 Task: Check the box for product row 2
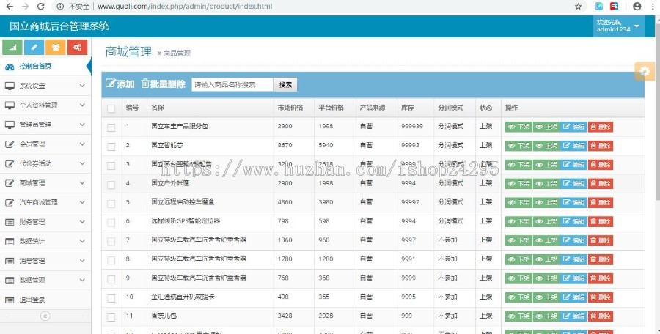tap(111, 146)
